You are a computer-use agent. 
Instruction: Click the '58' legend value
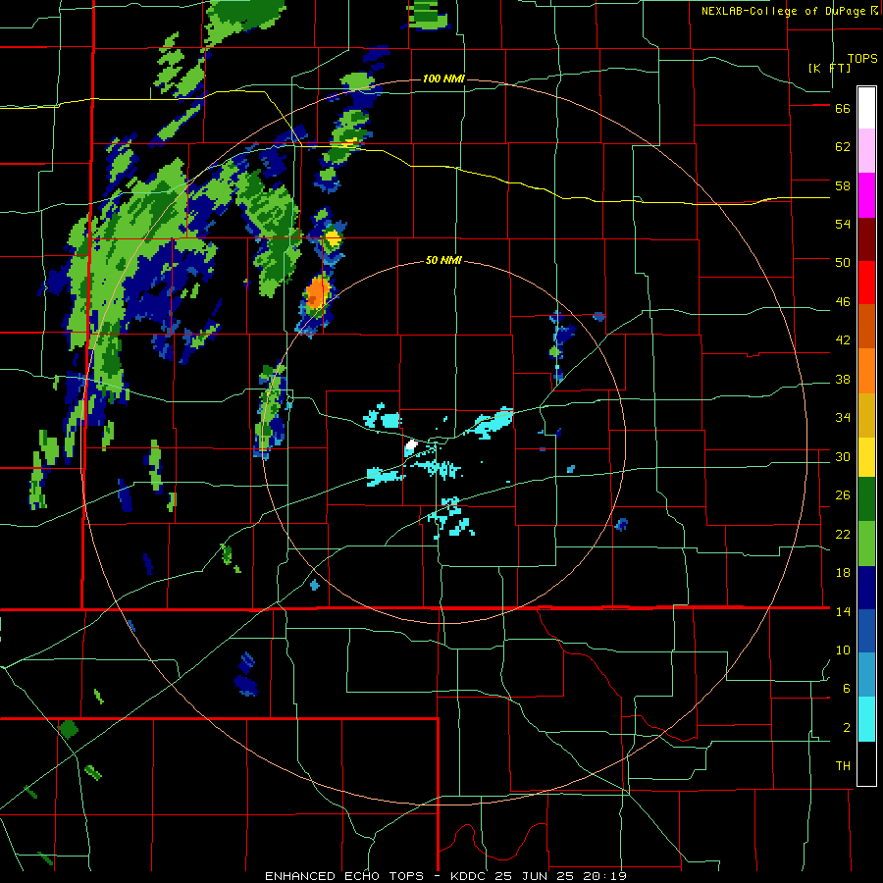(x=843, y=185)
